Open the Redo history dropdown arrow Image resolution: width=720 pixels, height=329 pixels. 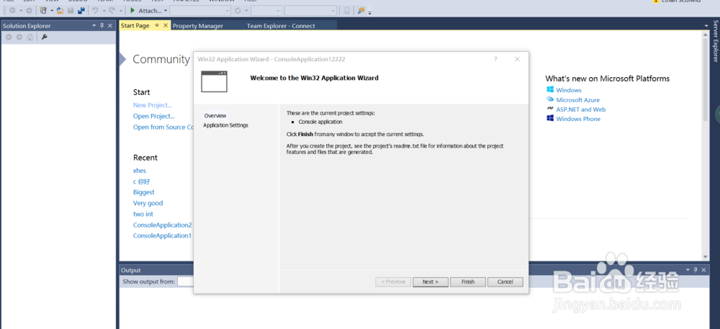point(121,11)
